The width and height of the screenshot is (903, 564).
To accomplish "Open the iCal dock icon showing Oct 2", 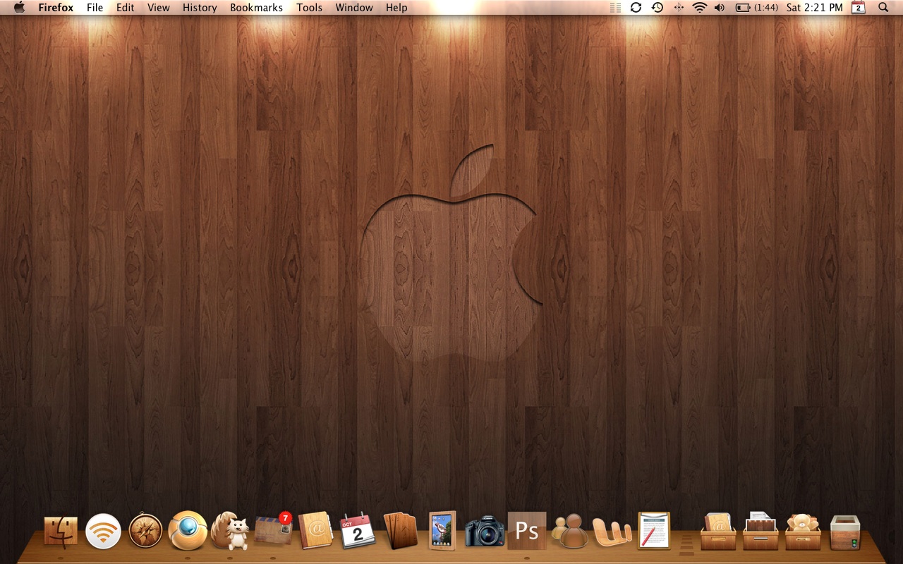I will 358,531.
